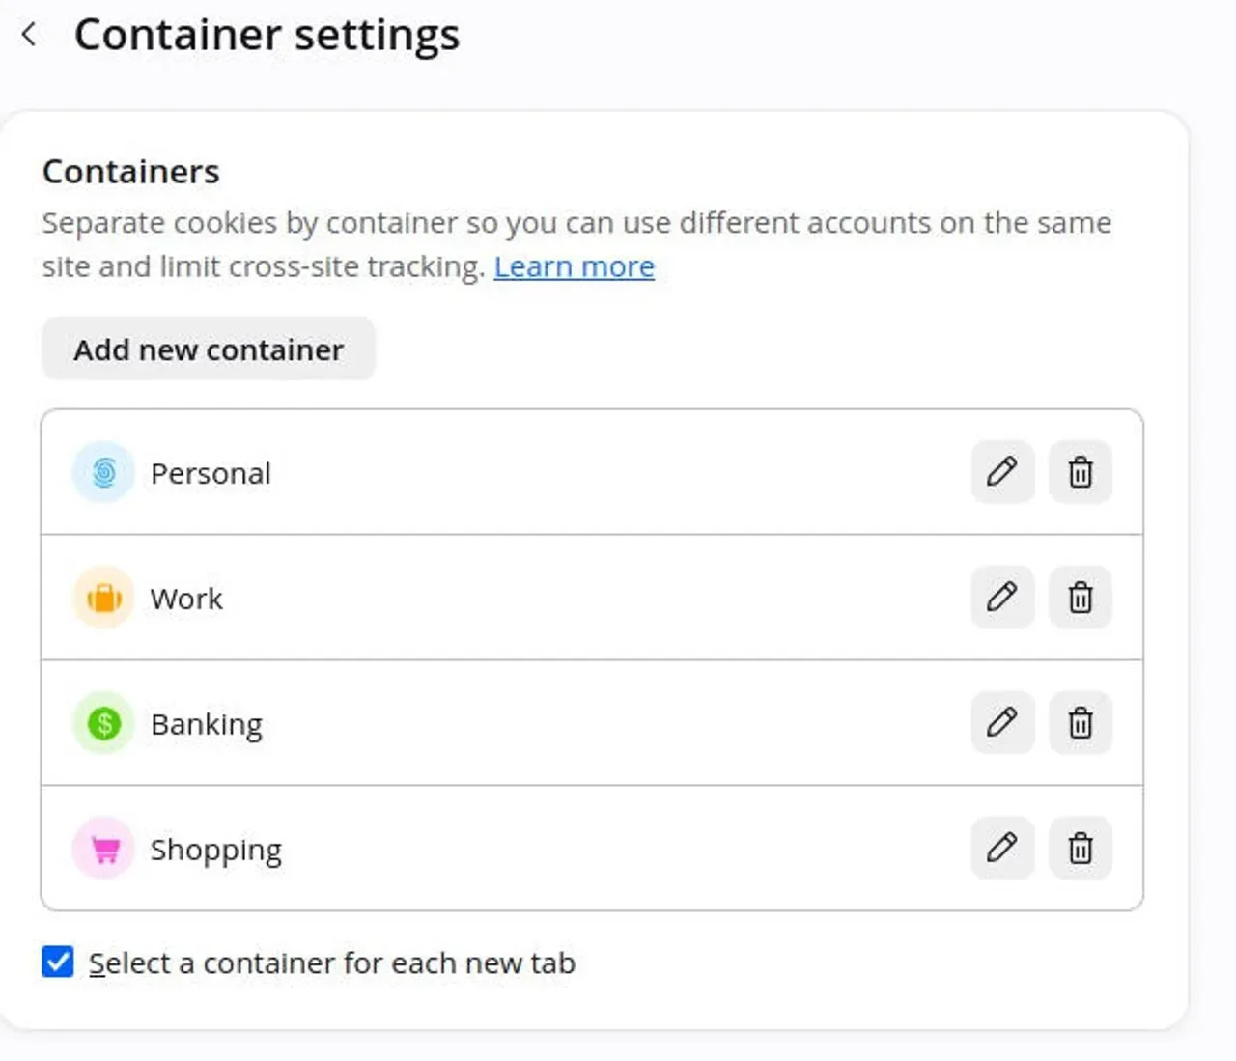Edit the Work container

click(x=1002, y=598)
